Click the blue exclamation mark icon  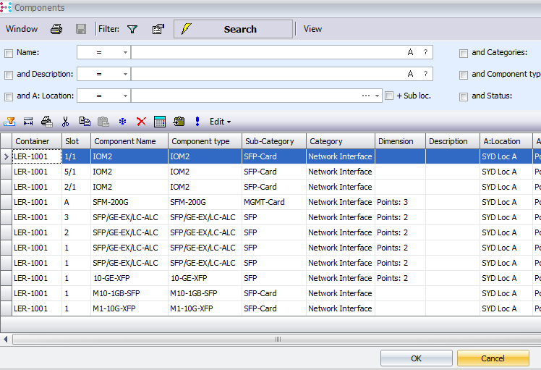click(x=197, y=121)
